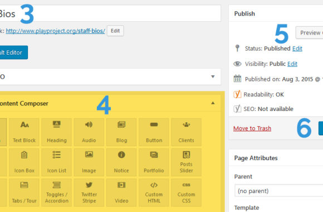Edit the Published status

coord(297,49)
